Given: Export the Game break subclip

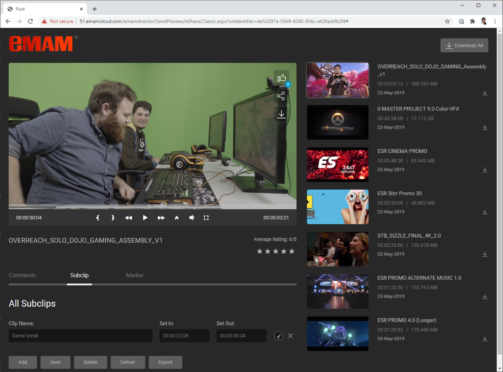Looking at the screenshot, I should pos(165,362).
